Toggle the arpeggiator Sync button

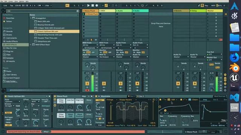click(8, 112)
